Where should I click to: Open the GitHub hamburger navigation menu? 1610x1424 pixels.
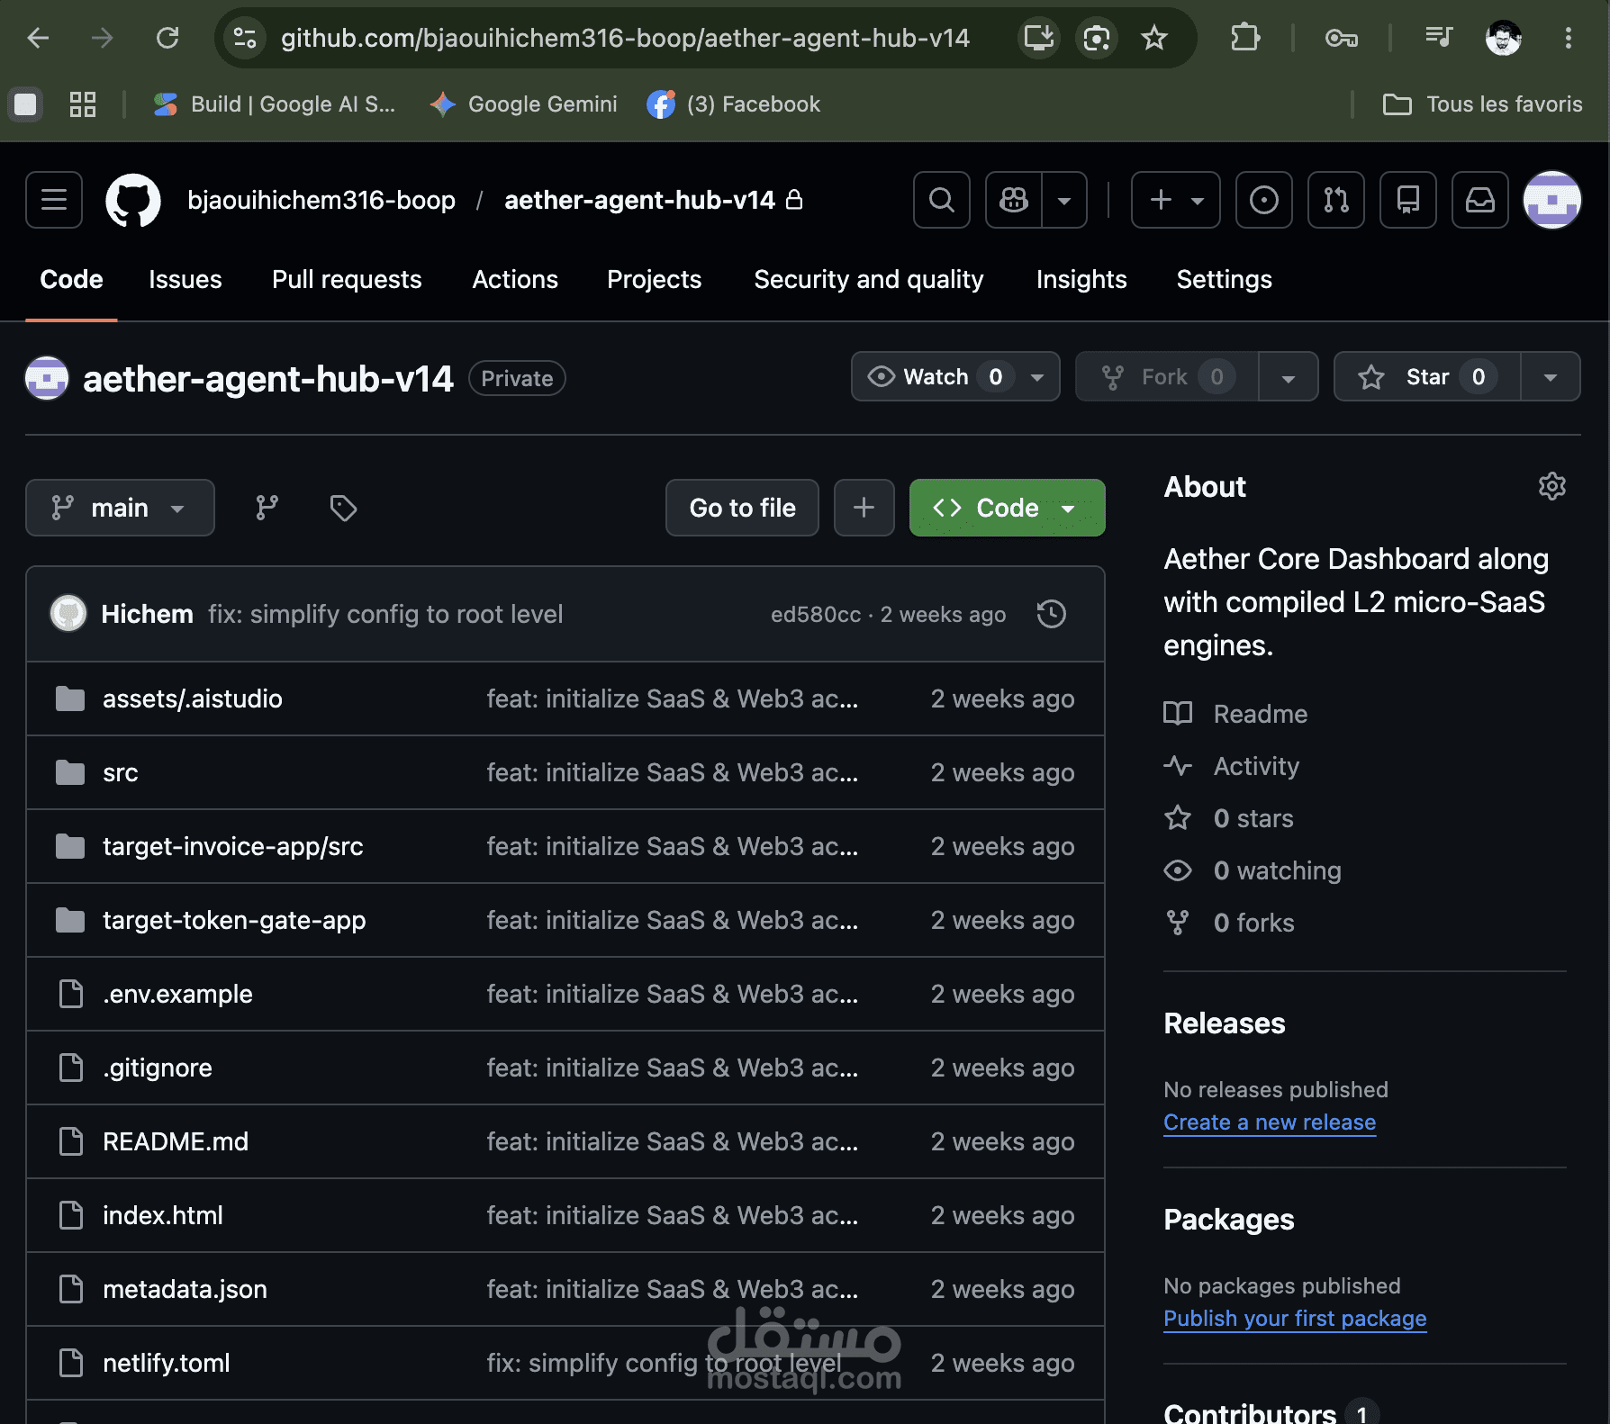(54, 200)
